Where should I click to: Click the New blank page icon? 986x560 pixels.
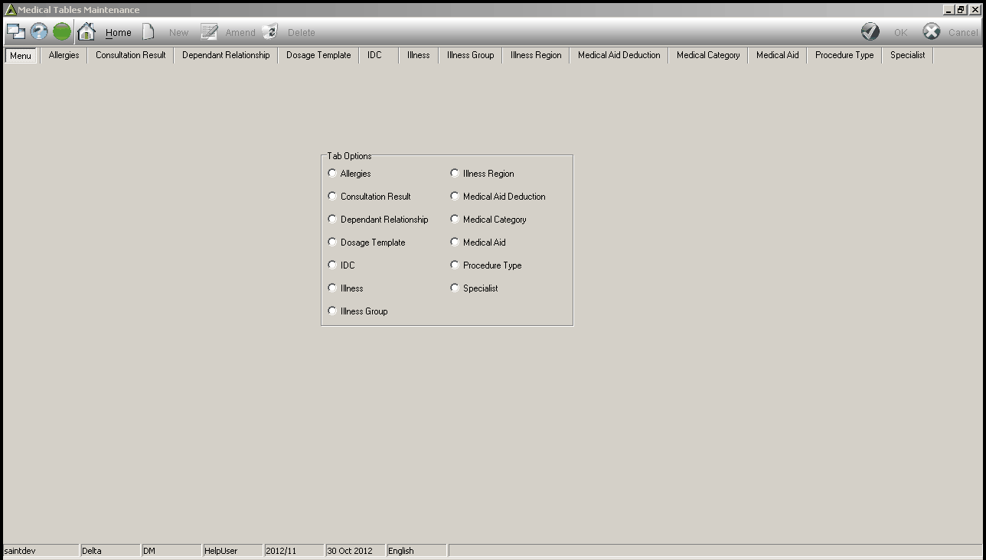tap(149, 32)
